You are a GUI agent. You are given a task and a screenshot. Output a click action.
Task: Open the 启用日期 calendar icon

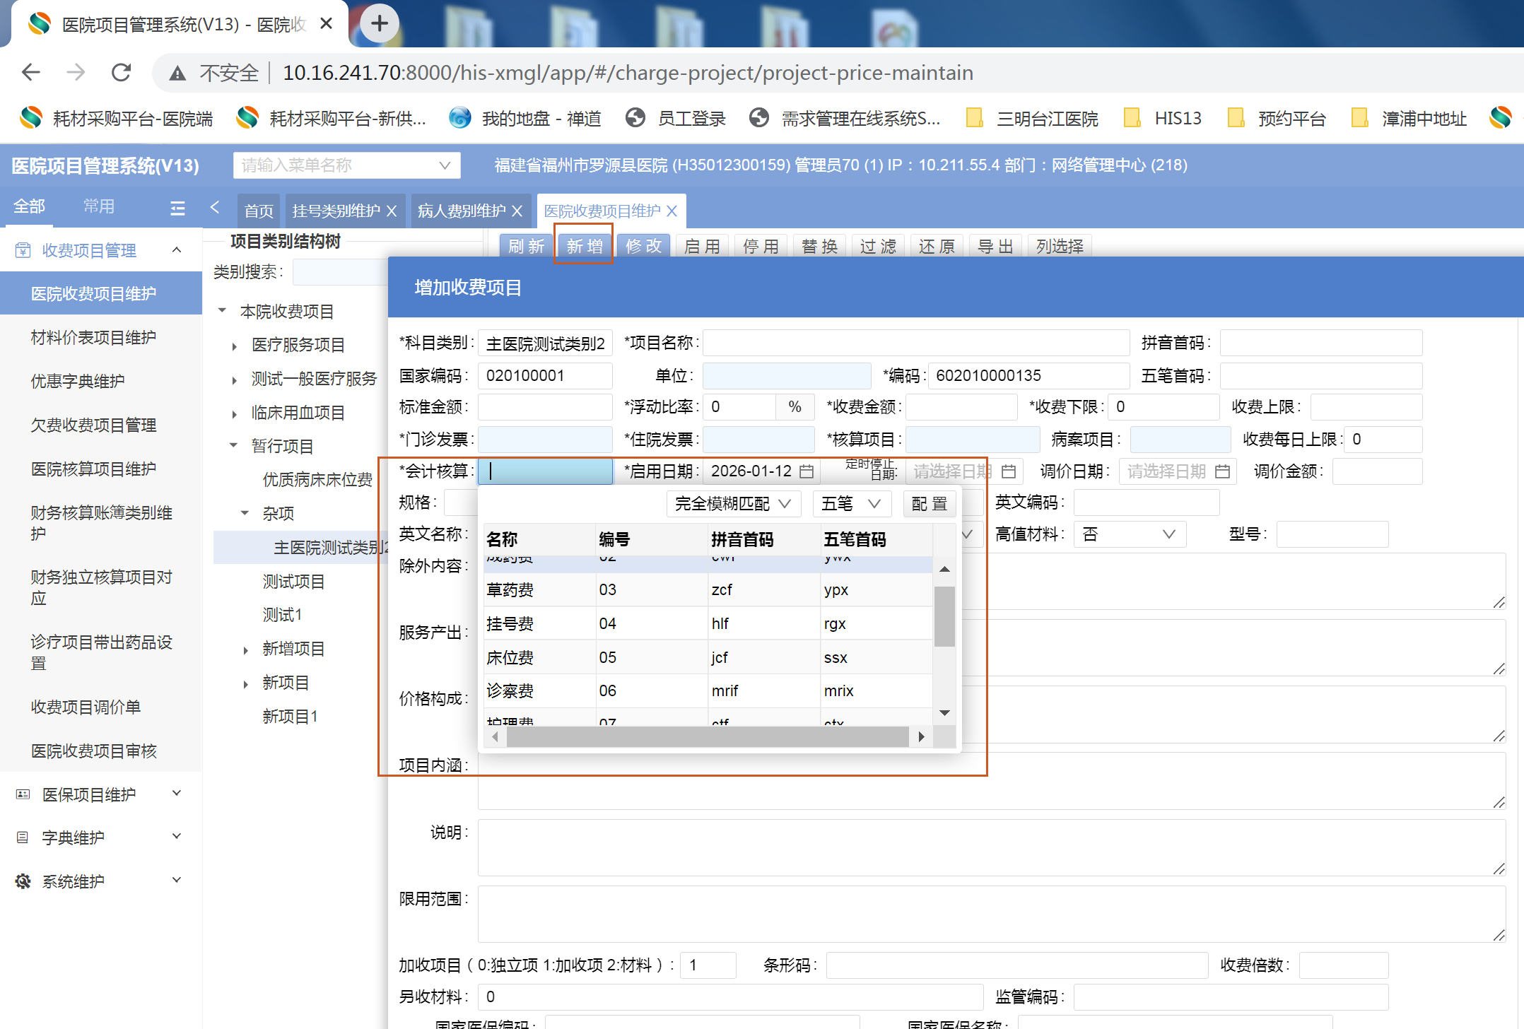tap(807, 471)
